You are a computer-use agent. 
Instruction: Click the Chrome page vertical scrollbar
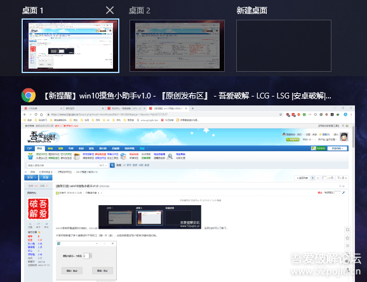[353, 137]
